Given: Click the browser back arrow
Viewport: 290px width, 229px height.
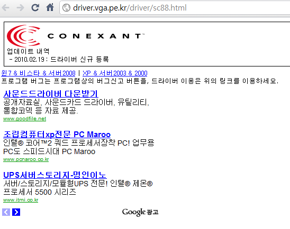Looking at the screenshot, I should 5,8.
